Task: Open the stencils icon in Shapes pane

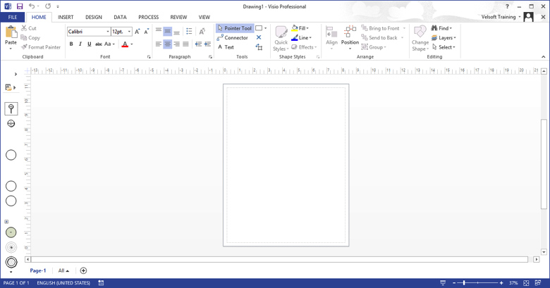Action: click(10, 87)
